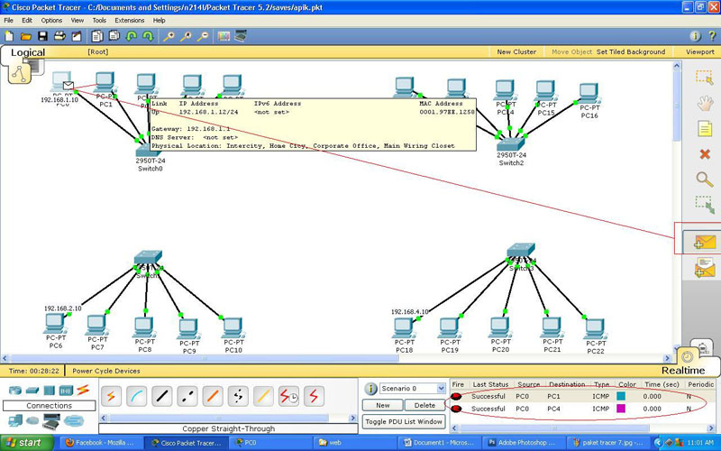This screenshot has height=451, width=721.
Task: Click the info icon beside Scenario 0
Action: point(370,389)
